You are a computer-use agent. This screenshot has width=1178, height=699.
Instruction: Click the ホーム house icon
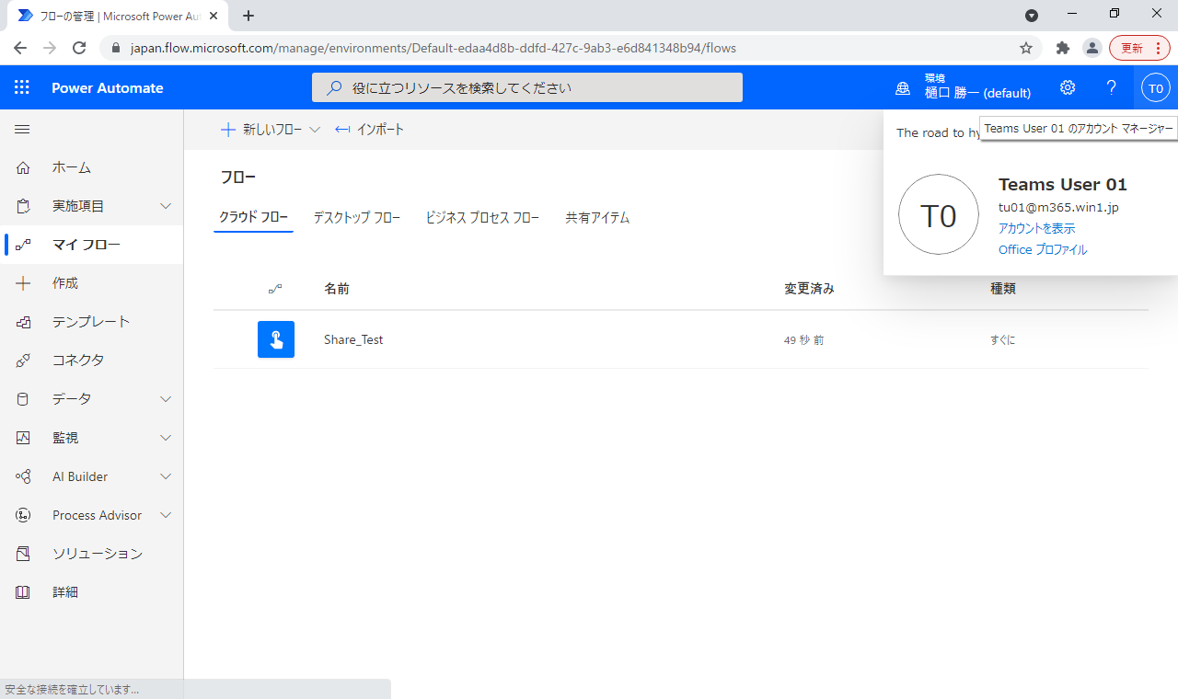click(23, 167)
